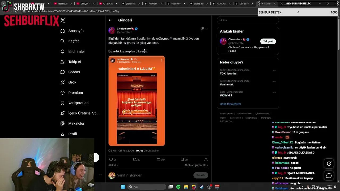Open İçerik Üreticisi St... in the sidebar
Viewport: 340px width, 191px height.
[x=79, y=113]
